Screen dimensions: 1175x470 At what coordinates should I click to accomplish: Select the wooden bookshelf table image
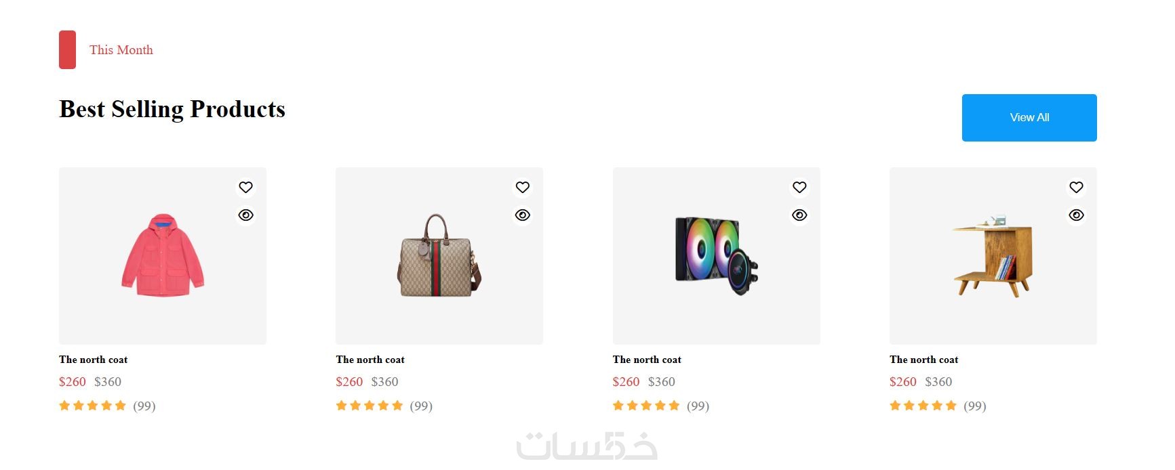(x=993, y=255)
